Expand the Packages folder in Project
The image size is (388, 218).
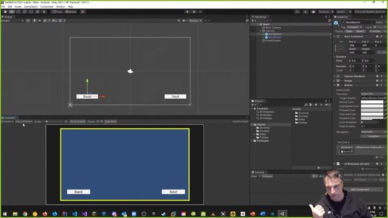(x=252, y=140)
